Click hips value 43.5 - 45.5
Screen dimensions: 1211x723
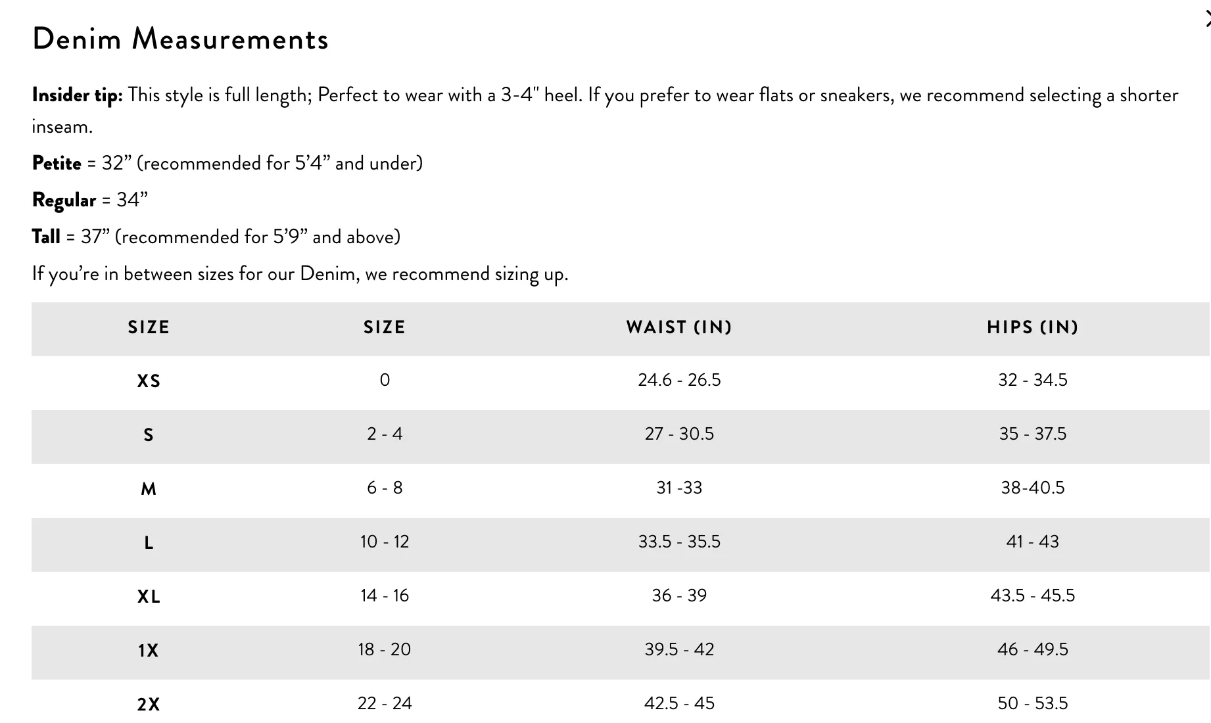point(1033,595)
